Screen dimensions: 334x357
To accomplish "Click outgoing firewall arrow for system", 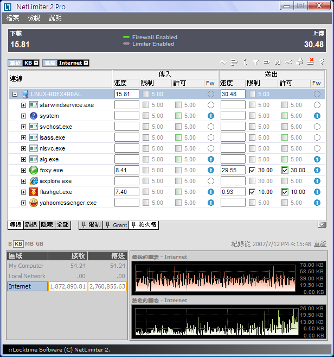I will pos(317,116).
